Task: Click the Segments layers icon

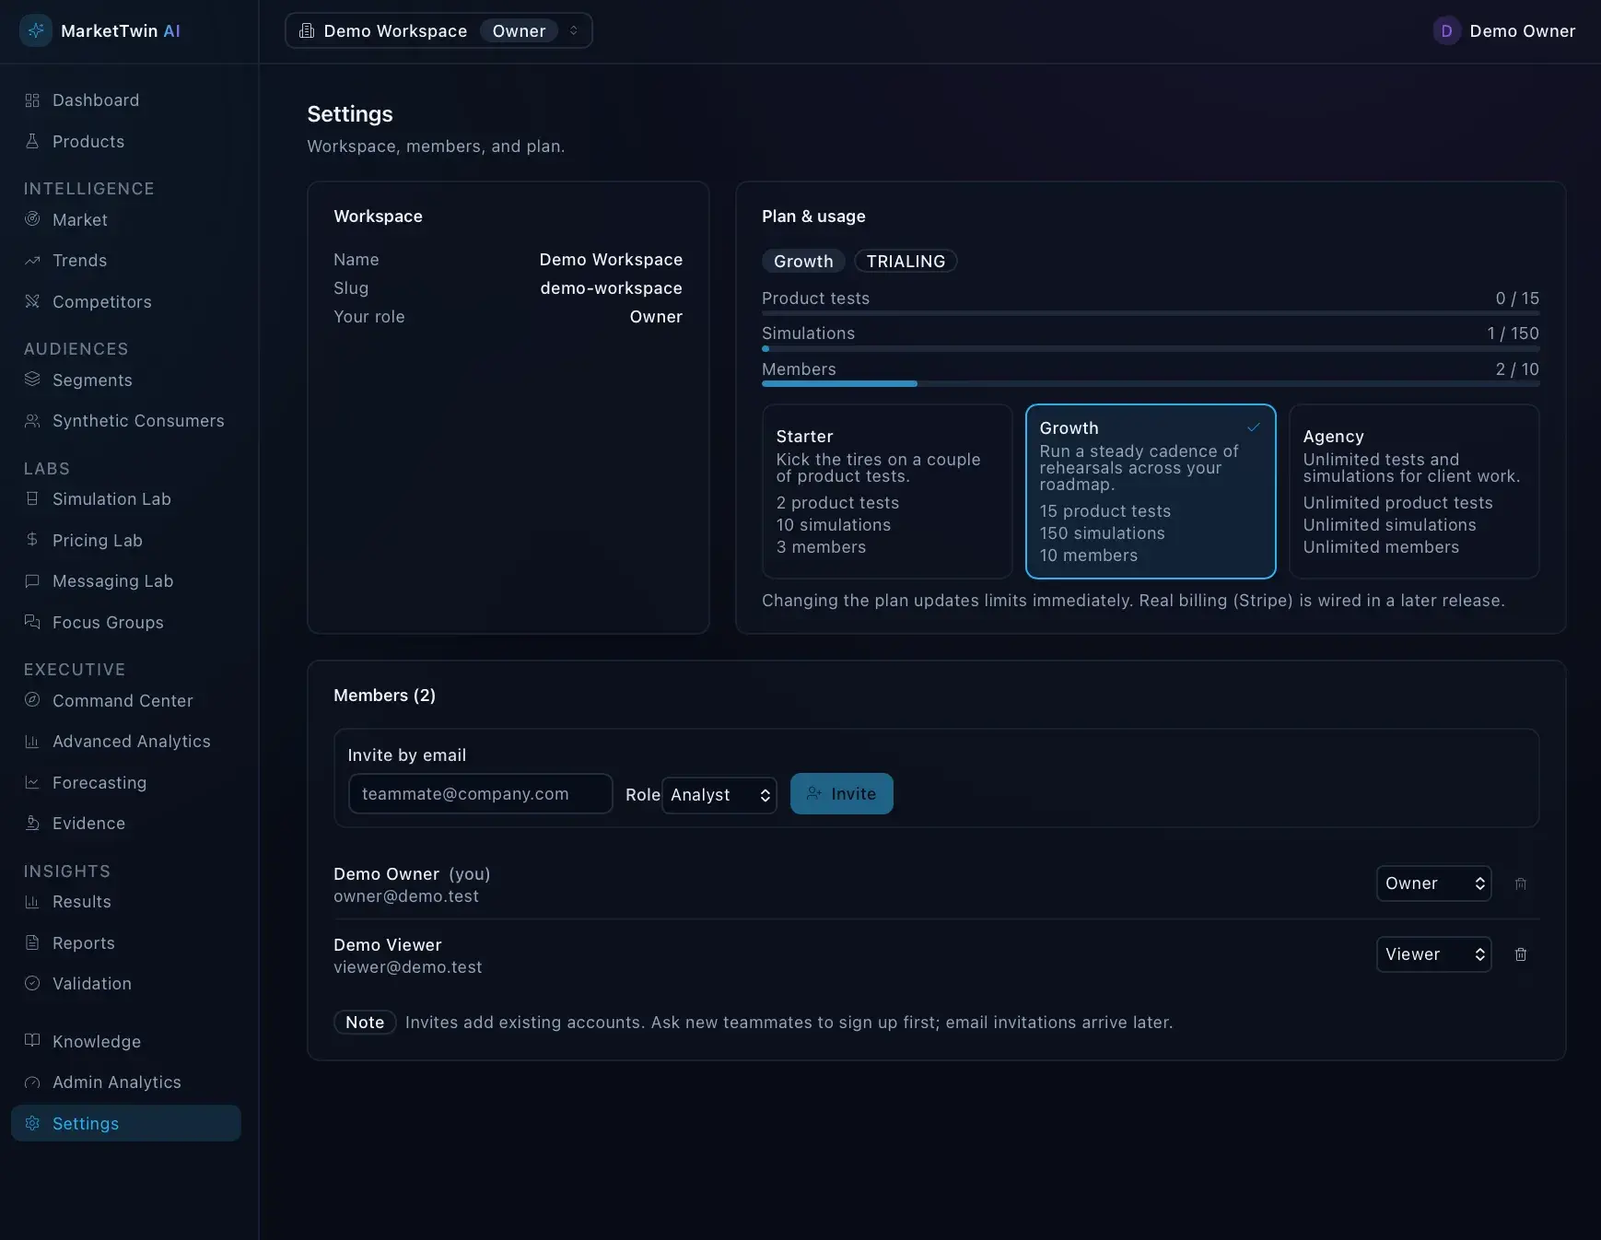Action: point(32,380)
